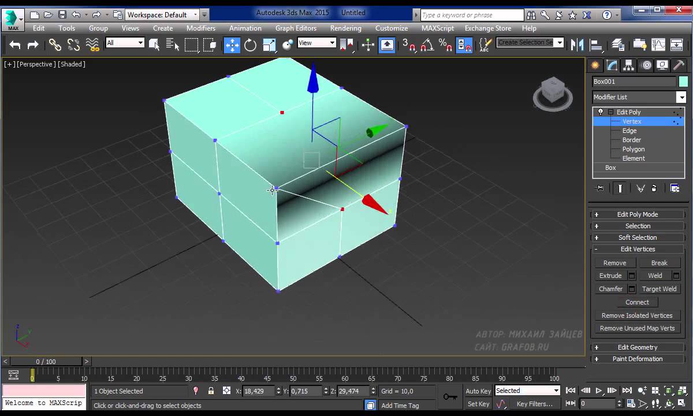Select the Unlink Selection tool
This screenshot has height=416, width=693.
pyautogui.click(x=73, y=44)
